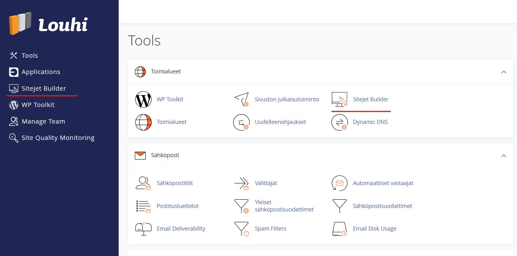The height and width of the screenshot is (256, 517).
Task: Open the Yleiset sähköpostisuodattimet link
Action: (x=284, y=206)
